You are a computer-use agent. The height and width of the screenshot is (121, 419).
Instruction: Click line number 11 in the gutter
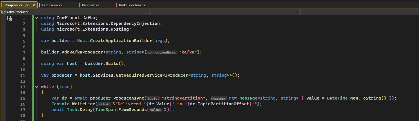(x=23, y=75)
